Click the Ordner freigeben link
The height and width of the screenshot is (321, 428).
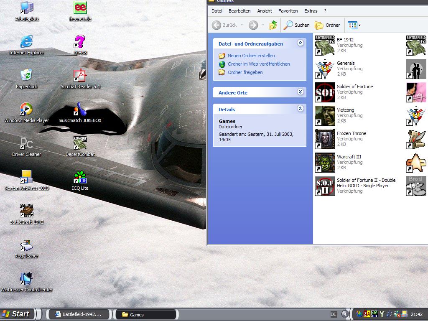click(x=245, y=72)
